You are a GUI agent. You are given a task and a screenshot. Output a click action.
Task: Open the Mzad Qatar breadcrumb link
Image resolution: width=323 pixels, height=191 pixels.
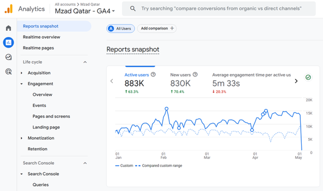(x=90, y=4)
